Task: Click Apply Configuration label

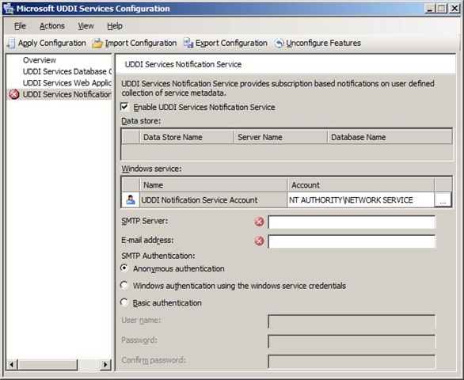Action: [52, 44]
